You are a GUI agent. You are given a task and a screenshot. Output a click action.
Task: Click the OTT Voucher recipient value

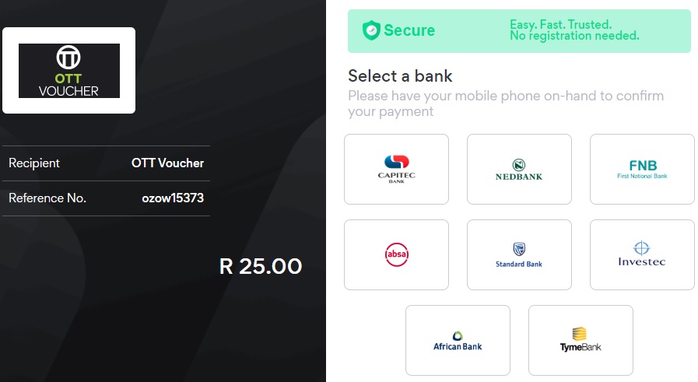[167, 163]
